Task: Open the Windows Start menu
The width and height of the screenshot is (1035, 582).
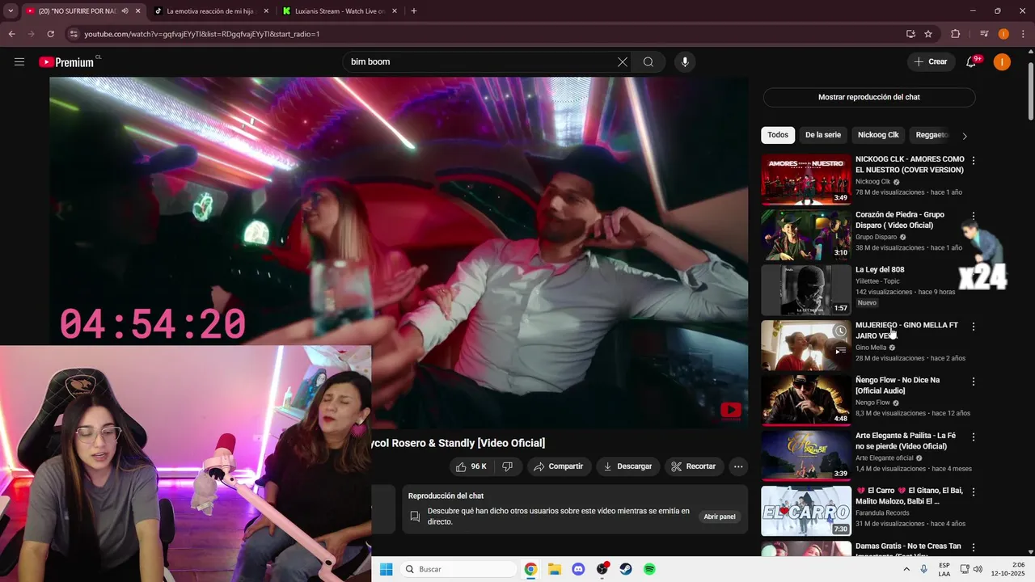Action: (x=387, y=569)
